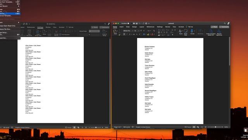
Task: Switch to Mailings tab in Letters window
Action: coord(160,27)
